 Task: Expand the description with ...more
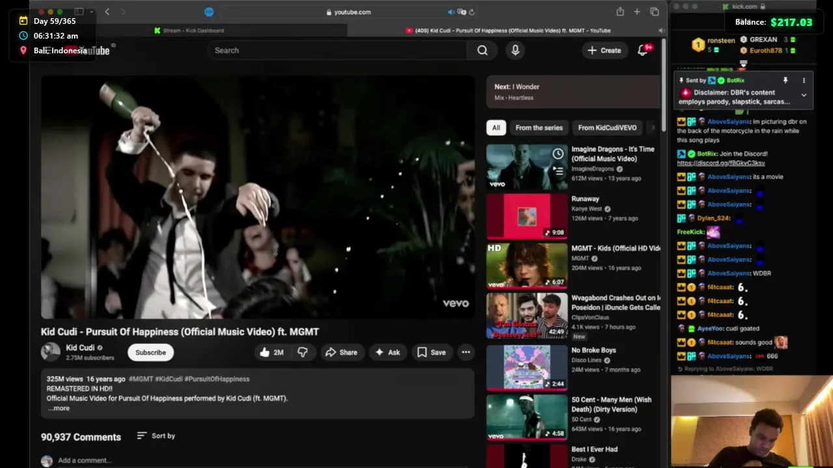pyautogui.click(x=59, y=408)
